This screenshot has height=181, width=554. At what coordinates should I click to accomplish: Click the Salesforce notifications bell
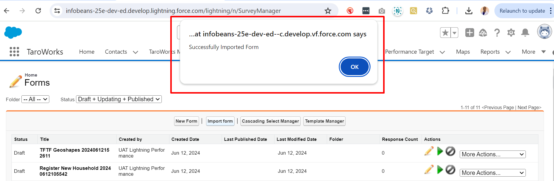click(525, 33)
